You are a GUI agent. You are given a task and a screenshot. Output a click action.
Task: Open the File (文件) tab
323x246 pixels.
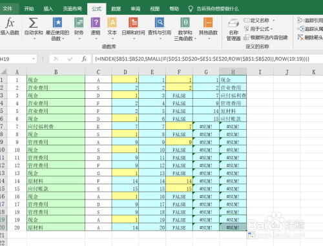8,9
